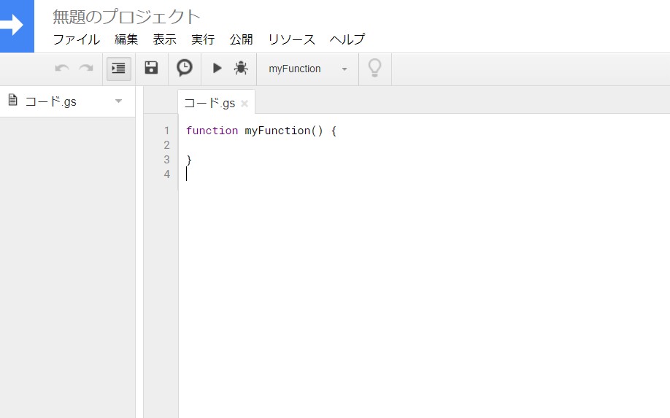Switch to the コード.gs editor tab
Image resolution: width=670 pixels, height=418 pixels.
209,104
